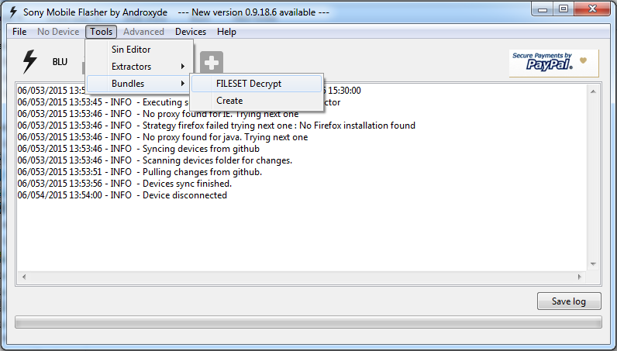
Task: Expand the Extractors submenu
Action: (x=140, y=67)
